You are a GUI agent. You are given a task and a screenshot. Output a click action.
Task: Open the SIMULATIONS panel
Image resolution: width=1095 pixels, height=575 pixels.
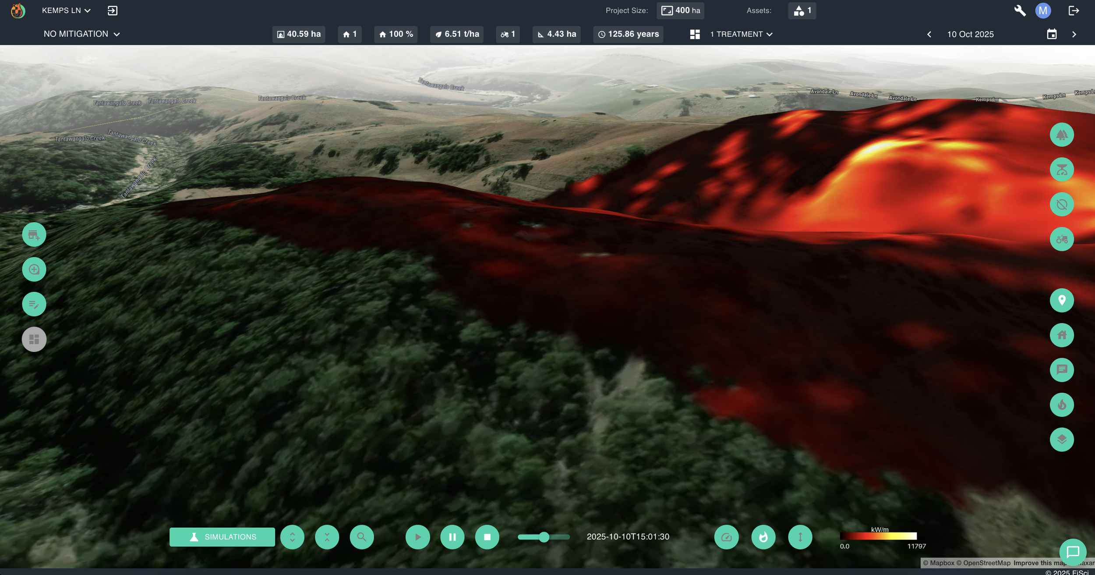point(222,537)
